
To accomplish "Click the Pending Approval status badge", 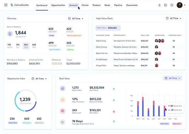I will 74,35.
